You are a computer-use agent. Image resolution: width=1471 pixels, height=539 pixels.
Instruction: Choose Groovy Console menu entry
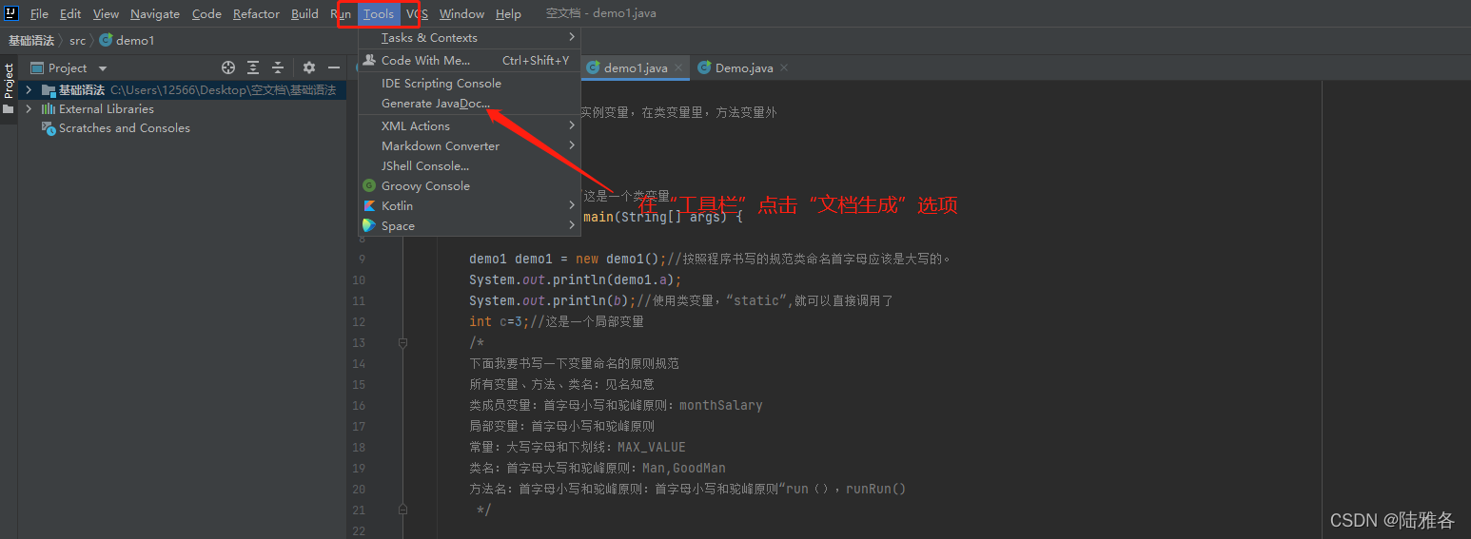(469, 185)
